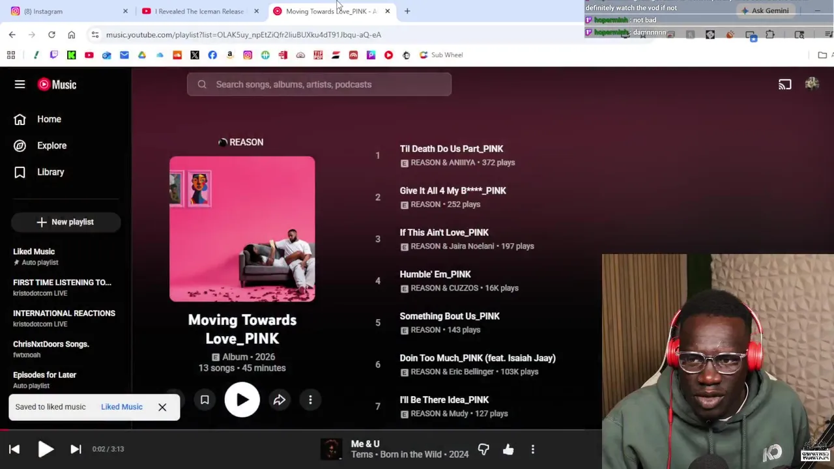
Task: Close the Instagram tab
Action: [x=125, y=11]
